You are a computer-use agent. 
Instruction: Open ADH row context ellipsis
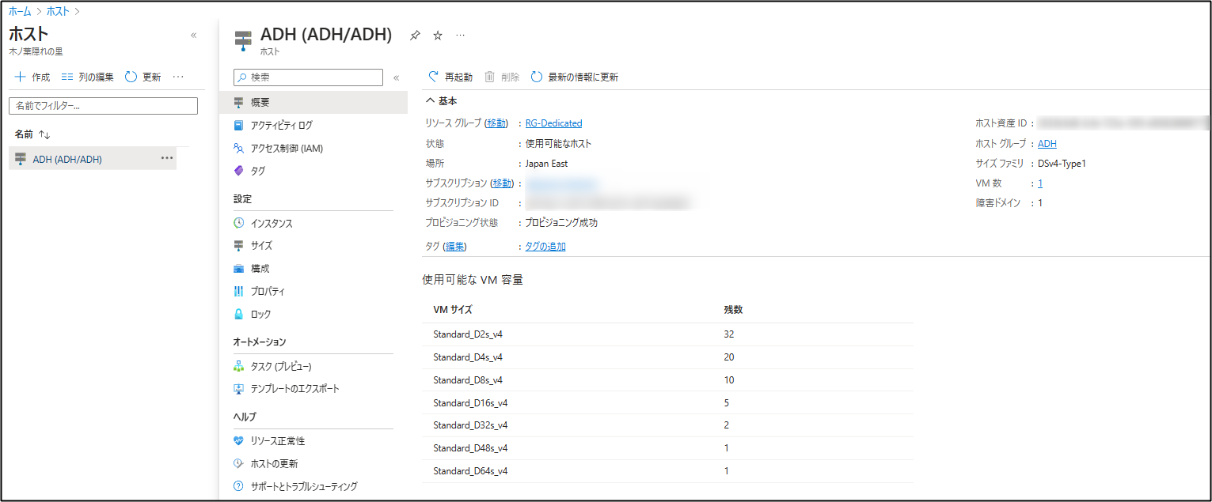click(x=167, y=158)
